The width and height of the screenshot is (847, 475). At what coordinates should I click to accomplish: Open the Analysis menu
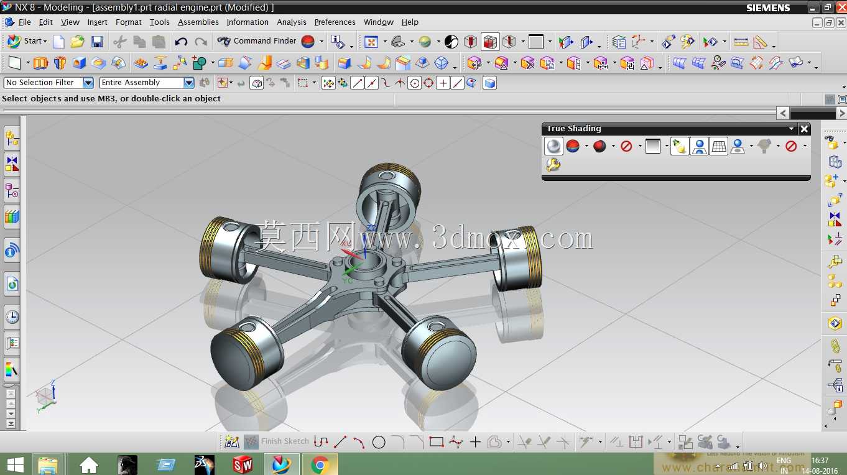pos(292,22)
